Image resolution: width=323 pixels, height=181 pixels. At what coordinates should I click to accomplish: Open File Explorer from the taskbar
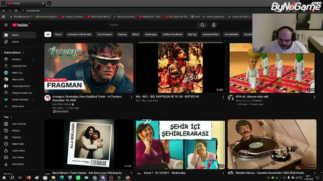tap(53, 178)
